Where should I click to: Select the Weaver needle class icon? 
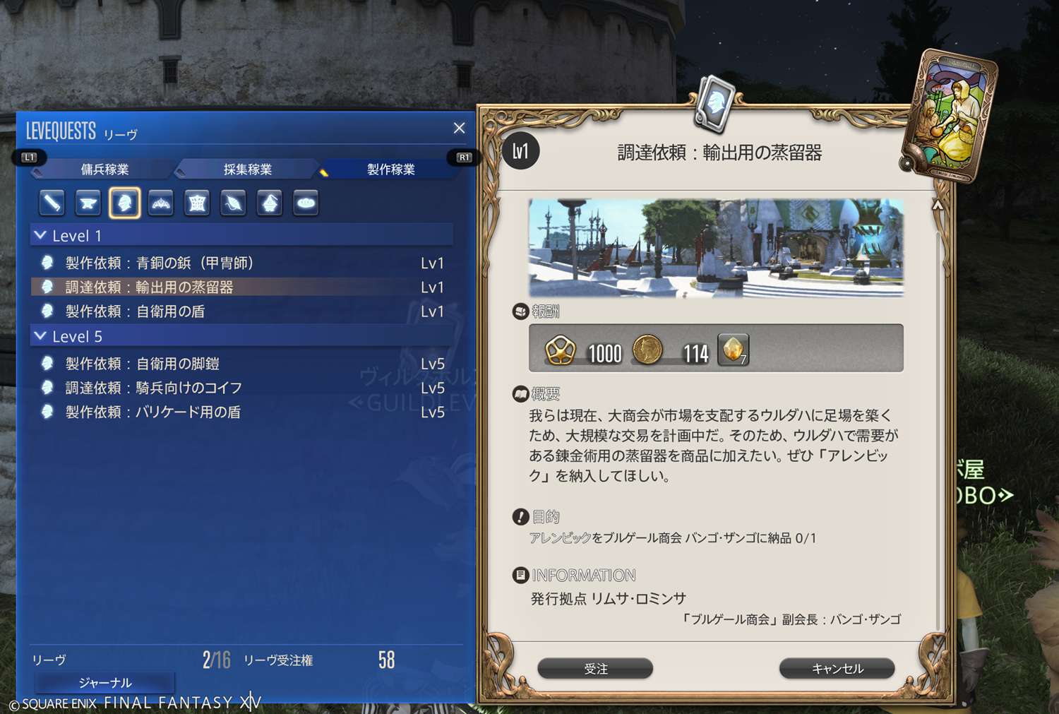click(x=233, y=203)
